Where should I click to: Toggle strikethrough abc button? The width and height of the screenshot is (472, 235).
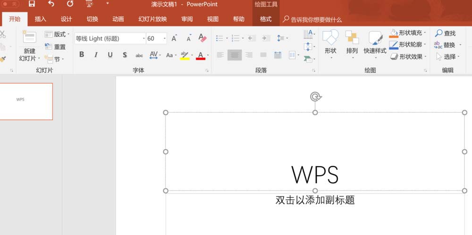click(139, 55)
